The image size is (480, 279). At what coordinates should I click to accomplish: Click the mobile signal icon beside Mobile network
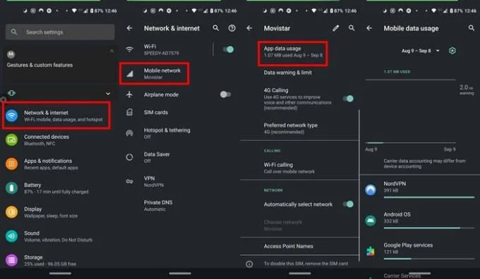coord(130,74)
